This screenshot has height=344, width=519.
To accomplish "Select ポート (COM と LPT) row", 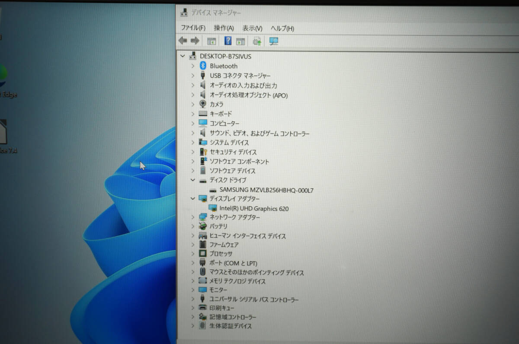I will click(x=234, y=263).
